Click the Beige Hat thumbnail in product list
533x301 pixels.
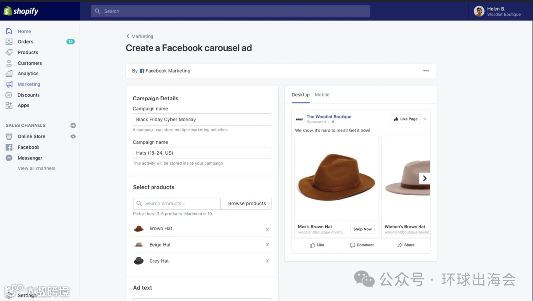139,245
